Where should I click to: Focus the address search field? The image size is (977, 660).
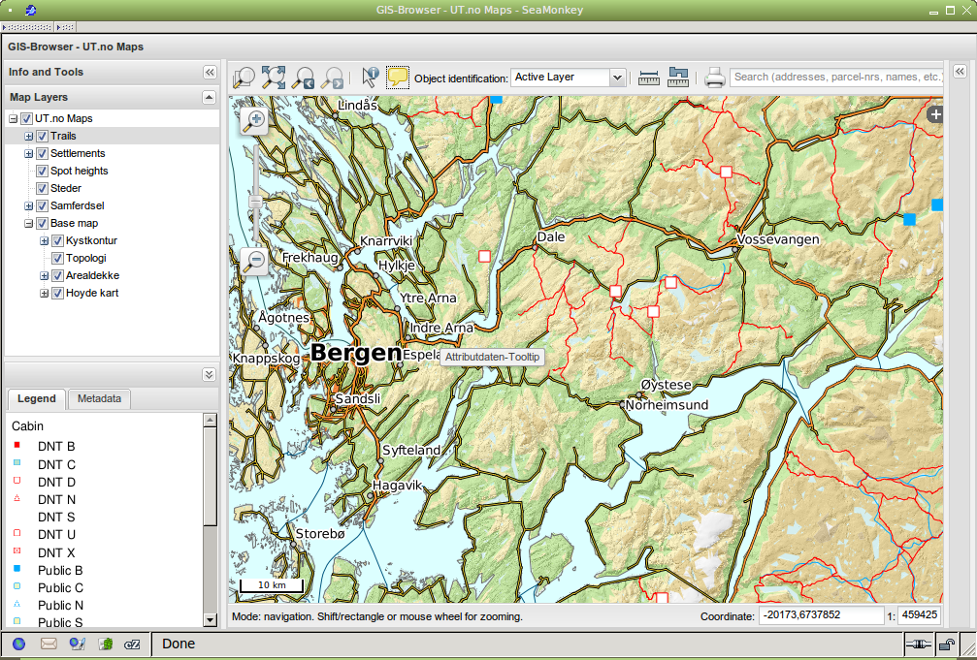click(836, 78)
